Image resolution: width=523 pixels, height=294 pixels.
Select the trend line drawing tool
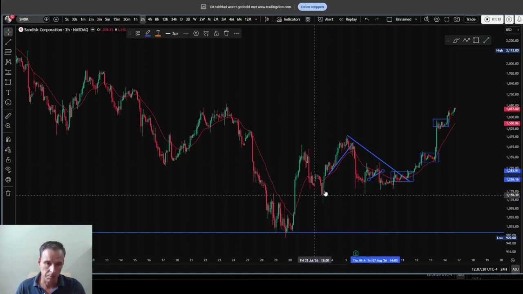[8, 42]
